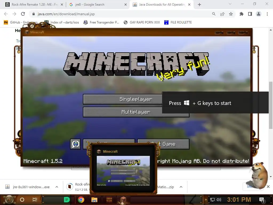View site information via the lock icon
Image resolution: width=273 pixels, height=205 pixels.
[34, 14]
